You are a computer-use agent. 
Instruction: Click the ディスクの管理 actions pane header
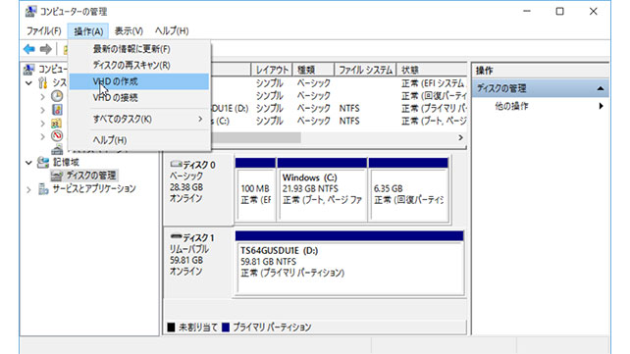[541, 88]
